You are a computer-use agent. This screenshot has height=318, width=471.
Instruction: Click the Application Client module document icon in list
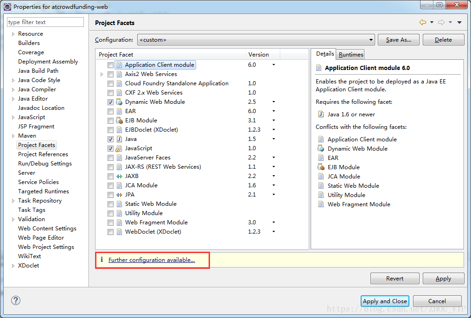point(119,65)
